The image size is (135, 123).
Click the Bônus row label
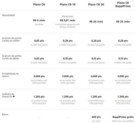click(x=5, y=114)
